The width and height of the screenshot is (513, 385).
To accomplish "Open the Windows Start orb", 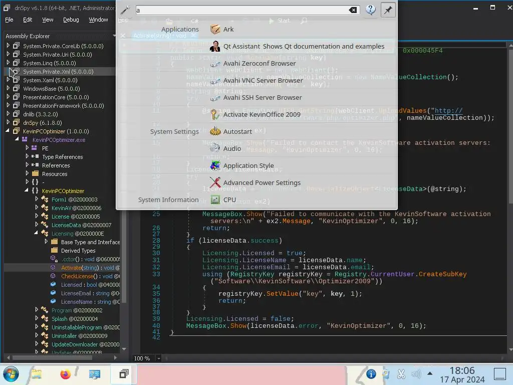I will [x=11, y=374].
